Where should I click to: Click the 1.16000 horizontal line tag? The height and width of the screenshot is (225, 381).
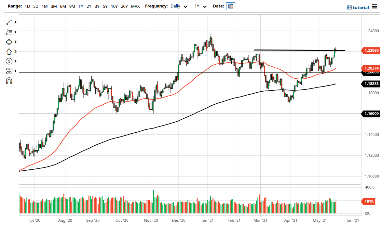[371, 113]
